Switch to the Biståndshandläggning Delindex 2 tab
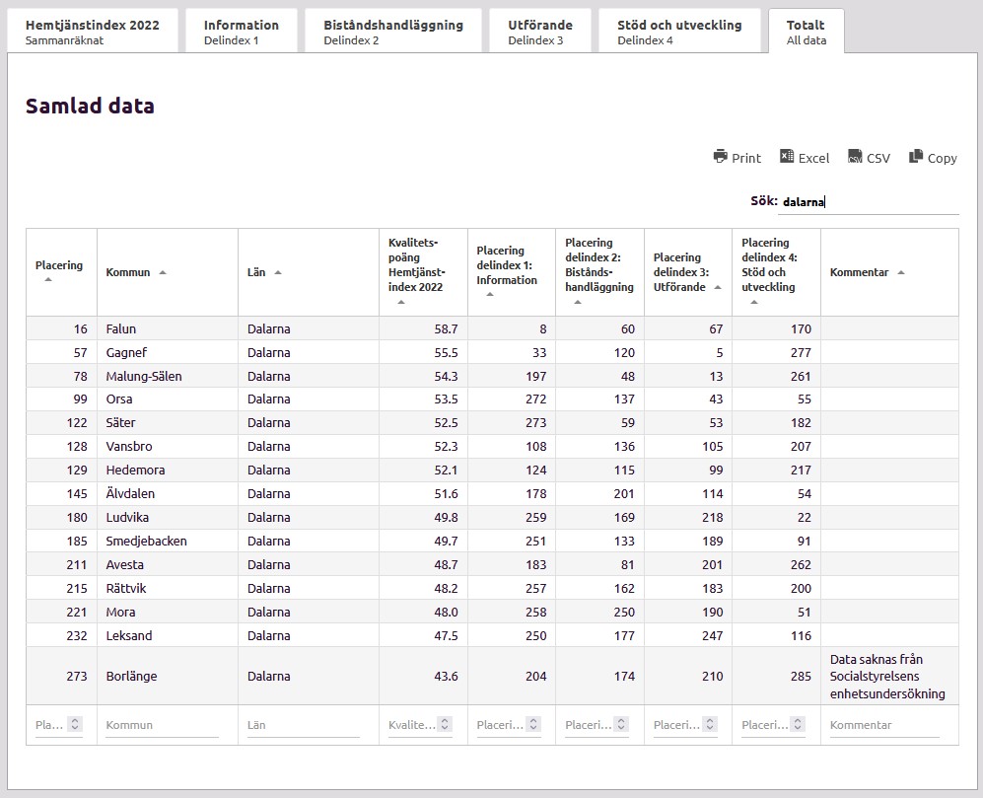 pyautogui.click(x=392, y=32)
